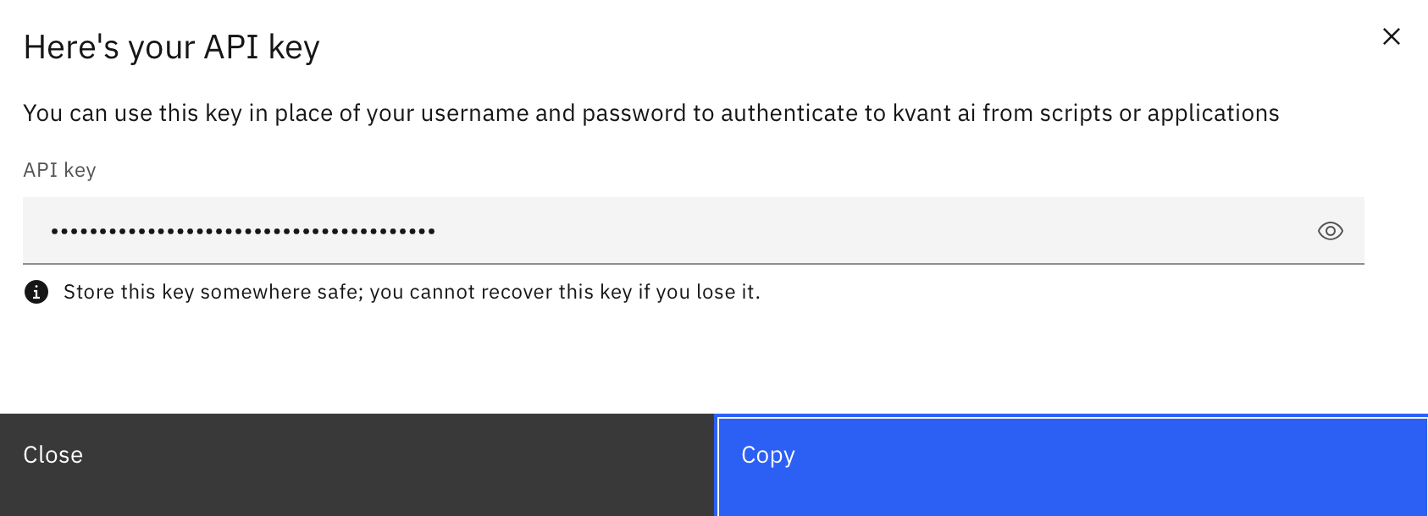Tap the black info circle before the safety note

click(36, 291)
